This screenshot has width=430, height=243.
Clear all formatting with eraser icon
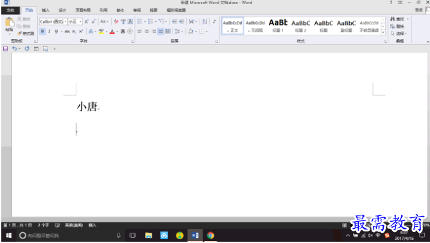tap(116, 21)
